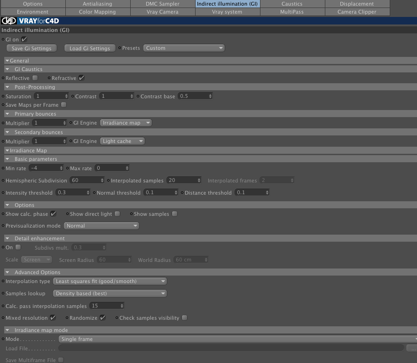Collapse the Advanced Options section

8,272
